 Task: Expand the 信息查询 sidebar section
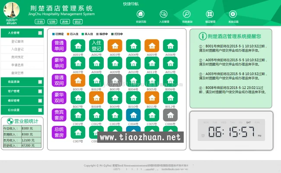click(40, 82)
